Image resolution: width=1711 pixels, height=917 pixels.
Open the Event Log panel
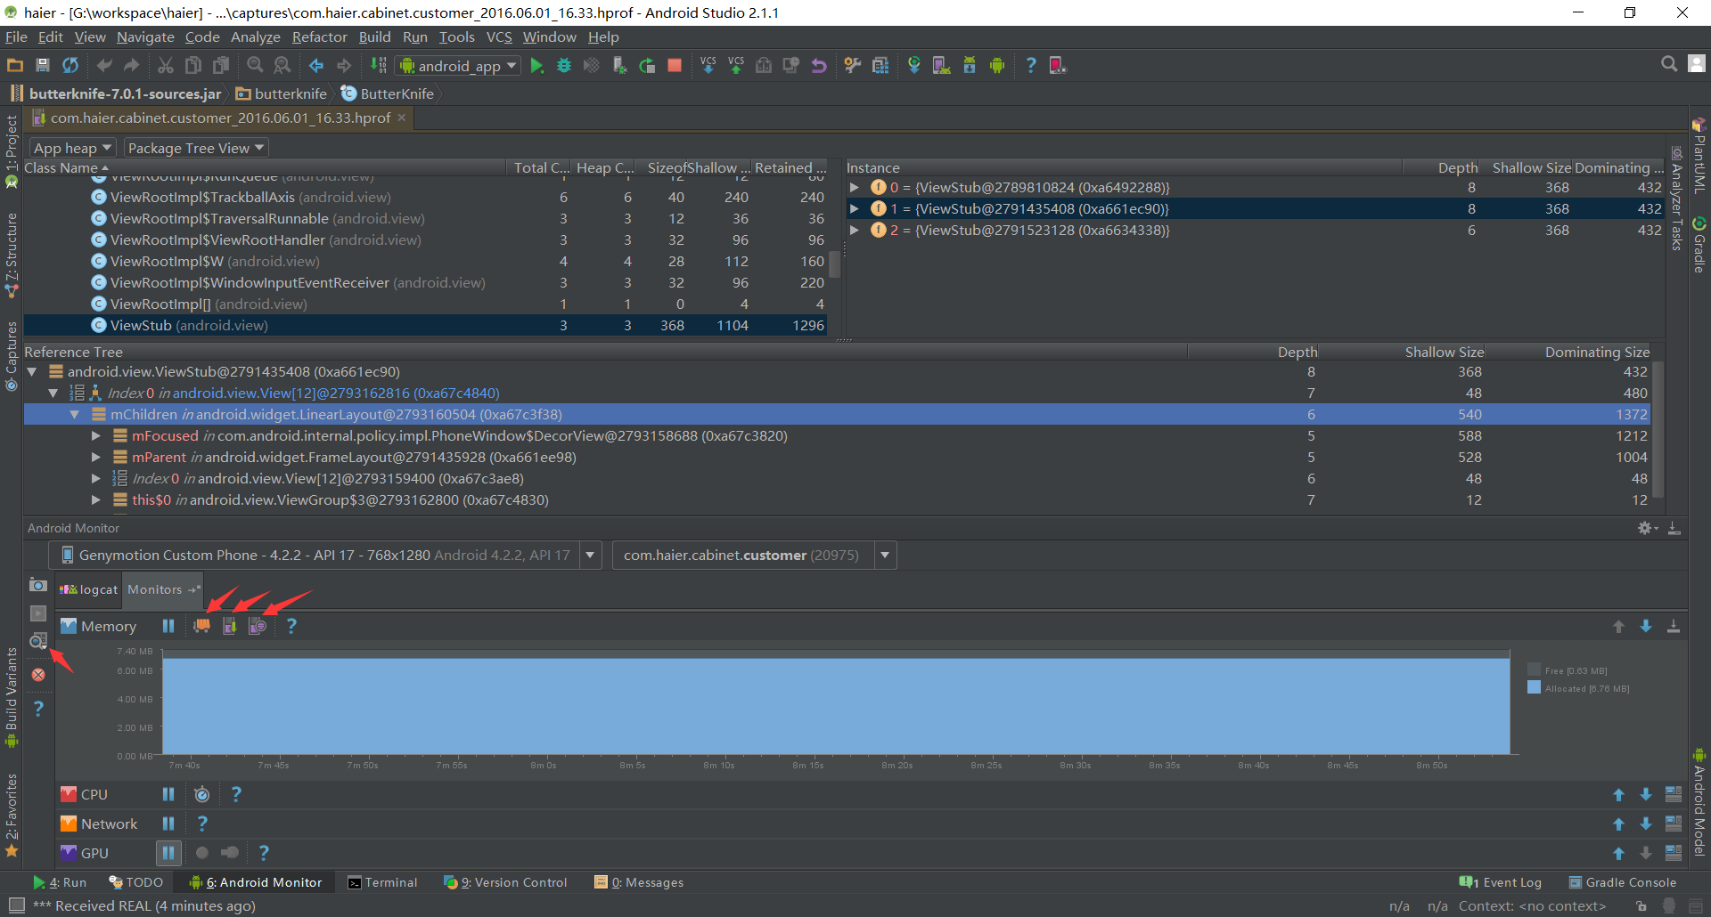(x=1502, y=882)
